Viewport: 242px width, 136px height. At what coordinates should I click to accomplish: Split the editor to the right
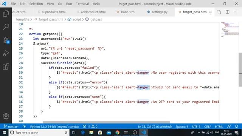point(227,12)
